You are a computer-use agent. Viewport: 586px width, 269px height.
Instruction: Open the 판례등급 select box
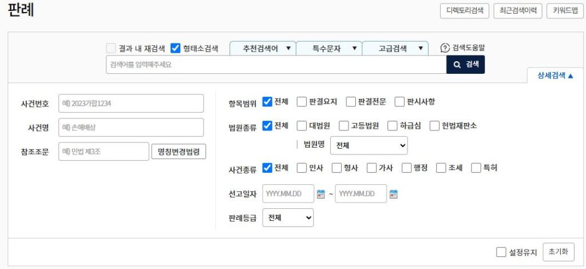[x=288, y=217]
